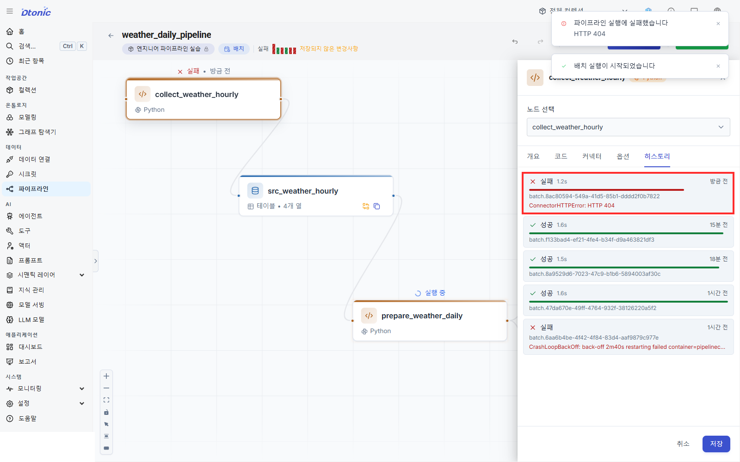Click 저장되지 않은 변경사항 text
The width and height of the screenshot is (740, 462).
(329, 49)
